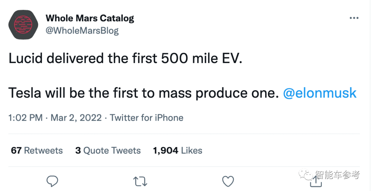Open the three-dot more options menu
The image size is (372, 191).
(354, 18)
